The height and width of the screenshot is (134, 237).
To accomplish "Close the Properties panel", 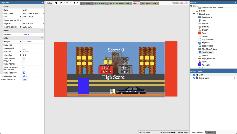I will pyautogui.click(x=42, y=3).
